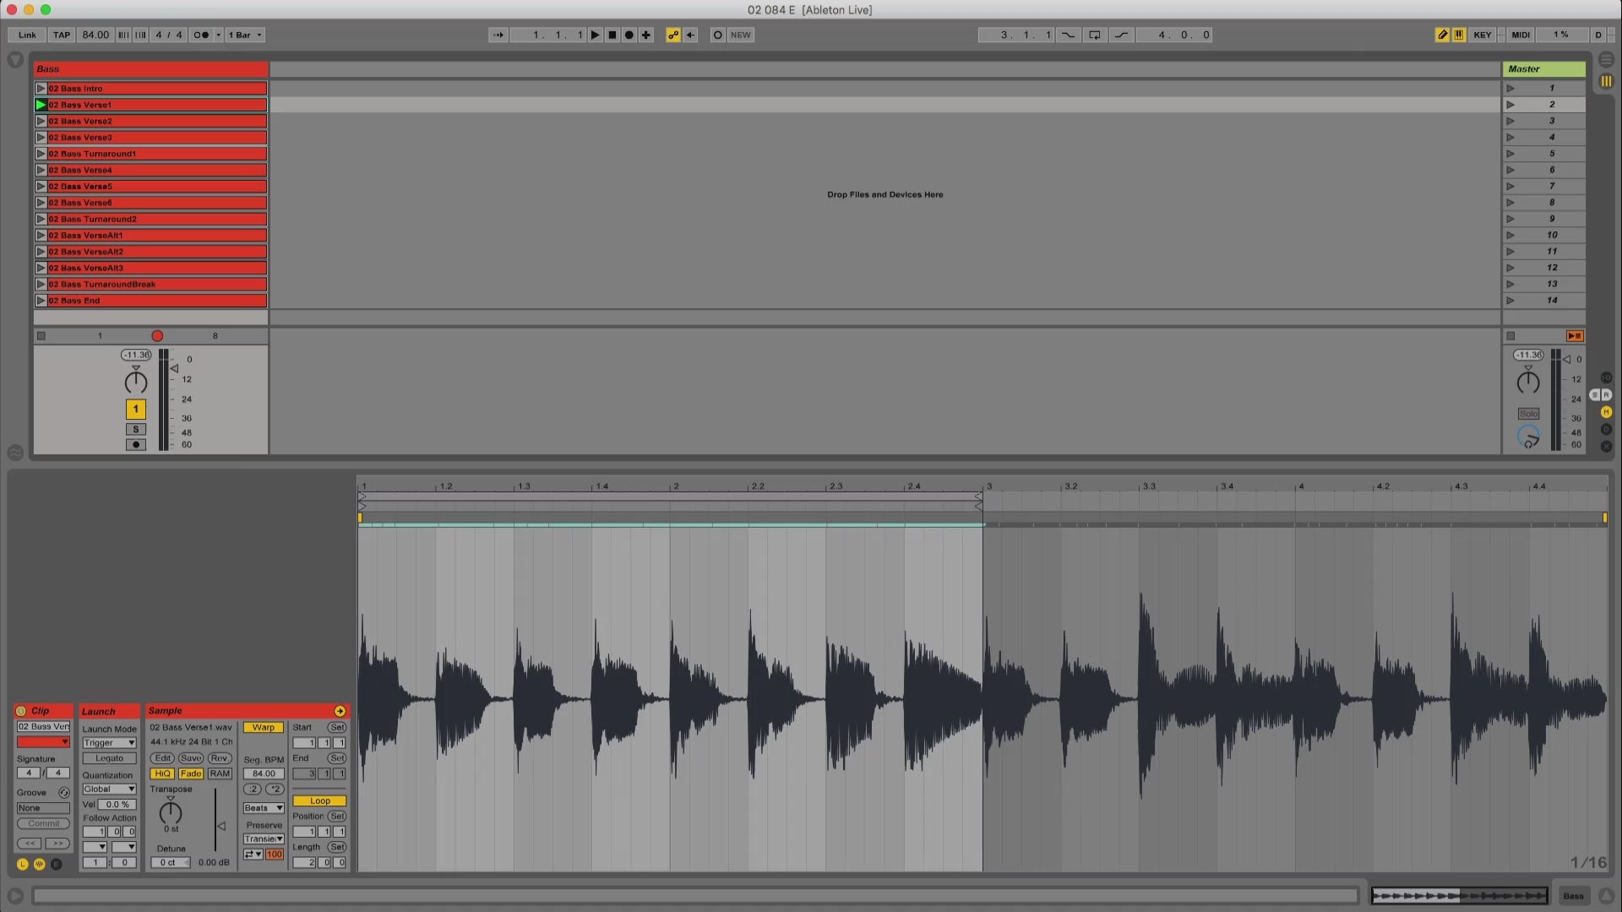Click the Rev. reverse button
The width and height of the screenshot is (1622, 912).
(x=219, y=758)
